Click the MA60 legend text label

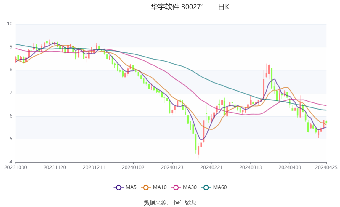220,187
